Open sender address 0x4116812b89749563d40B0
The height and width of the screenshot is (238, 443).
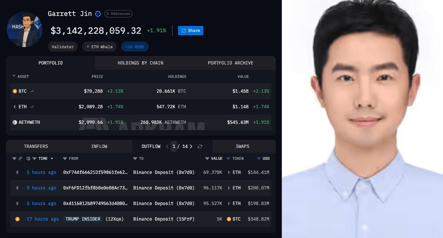95,204
